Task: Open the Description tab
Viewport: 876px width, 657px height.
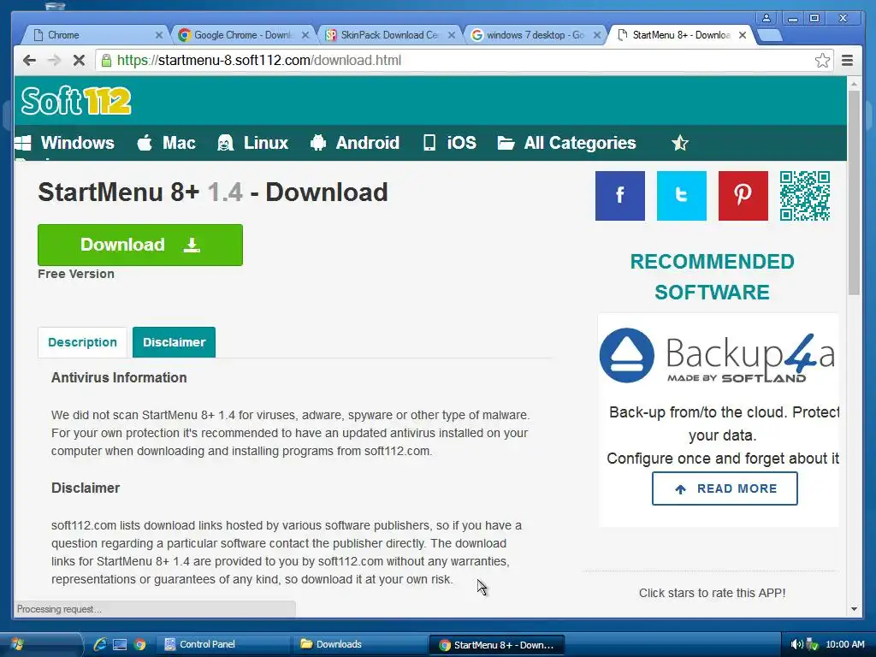Action: [x=83, y=342]
